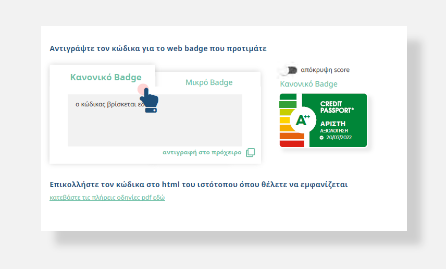Click ΑΡΙΣΤΗ ΑΞΙΟΛΟΓΗΣΗ text on badge
Screen dimensions: 446x269
(x=334, y=127)
